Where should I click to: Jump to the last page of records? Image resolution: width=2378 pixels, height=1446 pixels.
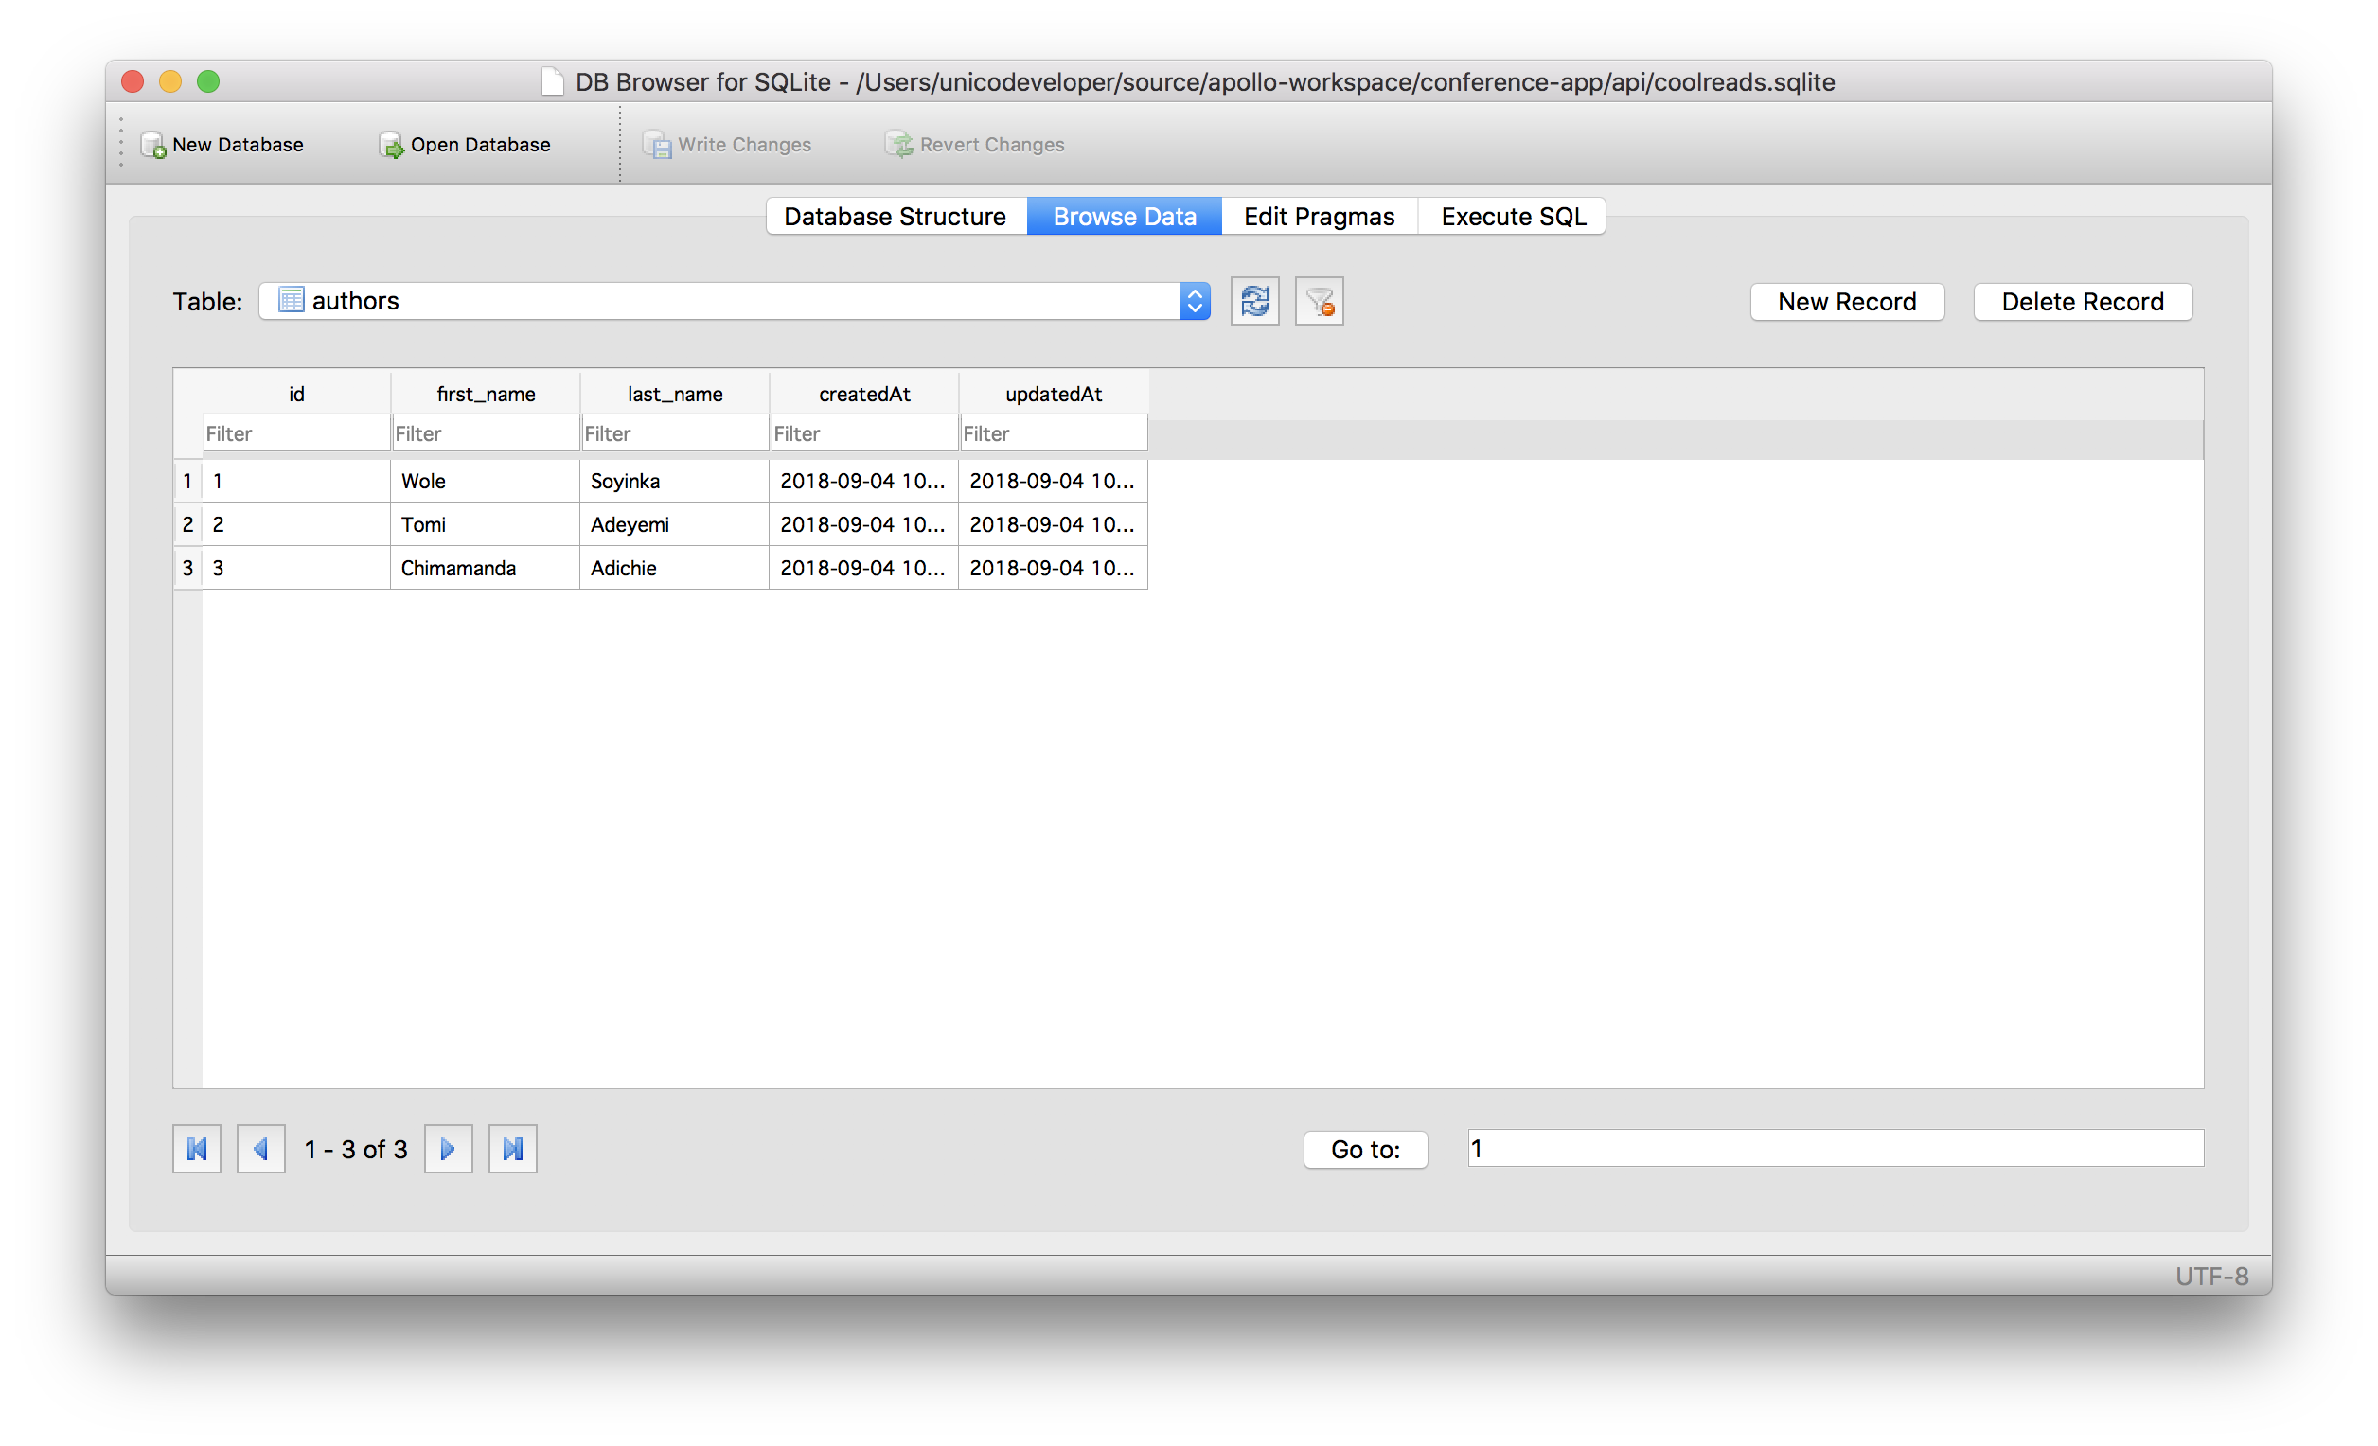click(512, 1149)
